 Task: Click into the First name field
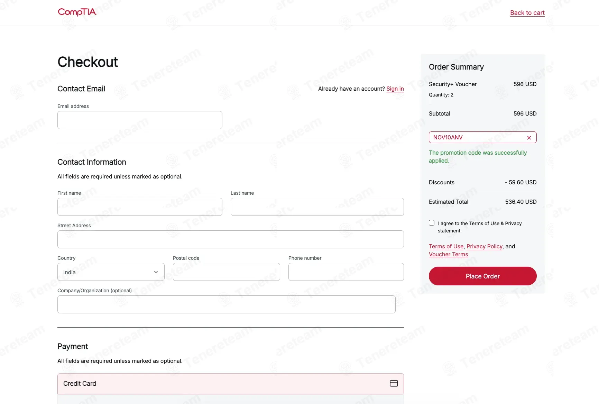tap(140, 207)
